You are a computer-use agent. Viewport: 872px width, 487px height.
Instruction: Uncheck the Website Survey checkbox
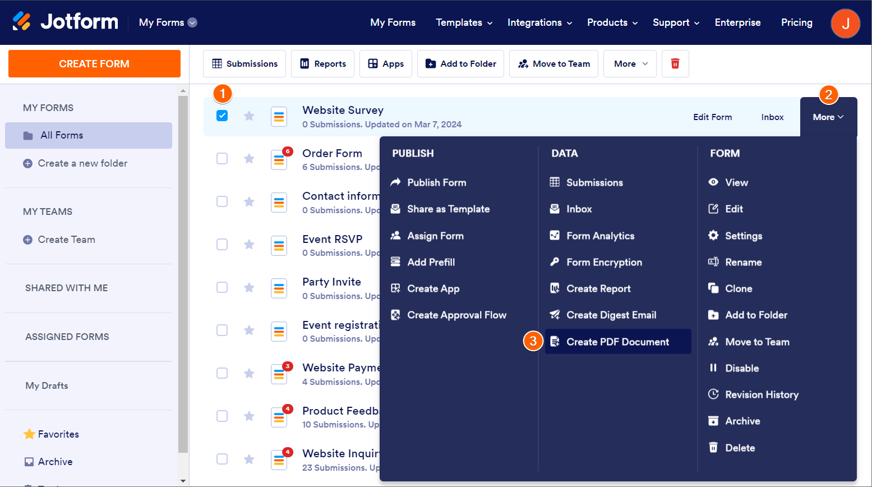pos(222,116)
